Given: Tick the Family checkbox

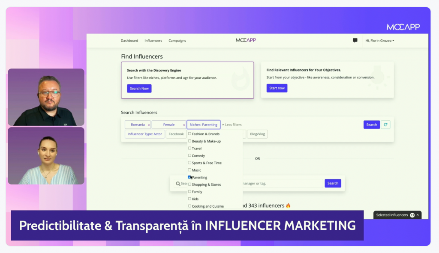Looking at the screenshot, I should (x=189, y=191).
